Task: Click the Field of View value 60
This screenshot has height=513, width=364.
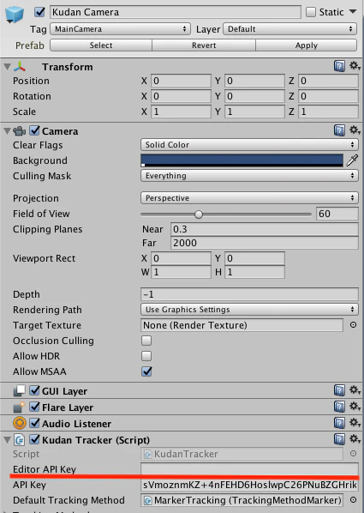Action: tap(337, 214)
